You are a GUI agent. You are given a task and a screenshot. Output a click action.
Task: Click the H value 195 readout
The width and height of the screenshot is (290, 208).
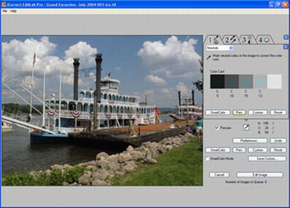(266, 123)
